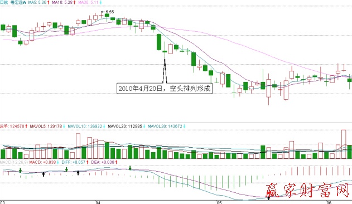Select the annotation box about 2010年4月20日
Viewport: 352px width, 204px height.
pos(165,88)
